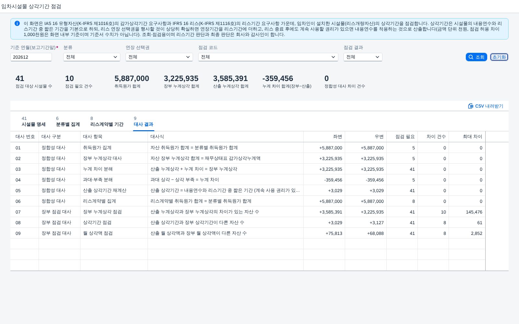Open the 점검 코드 dropdown

[268, 57]
